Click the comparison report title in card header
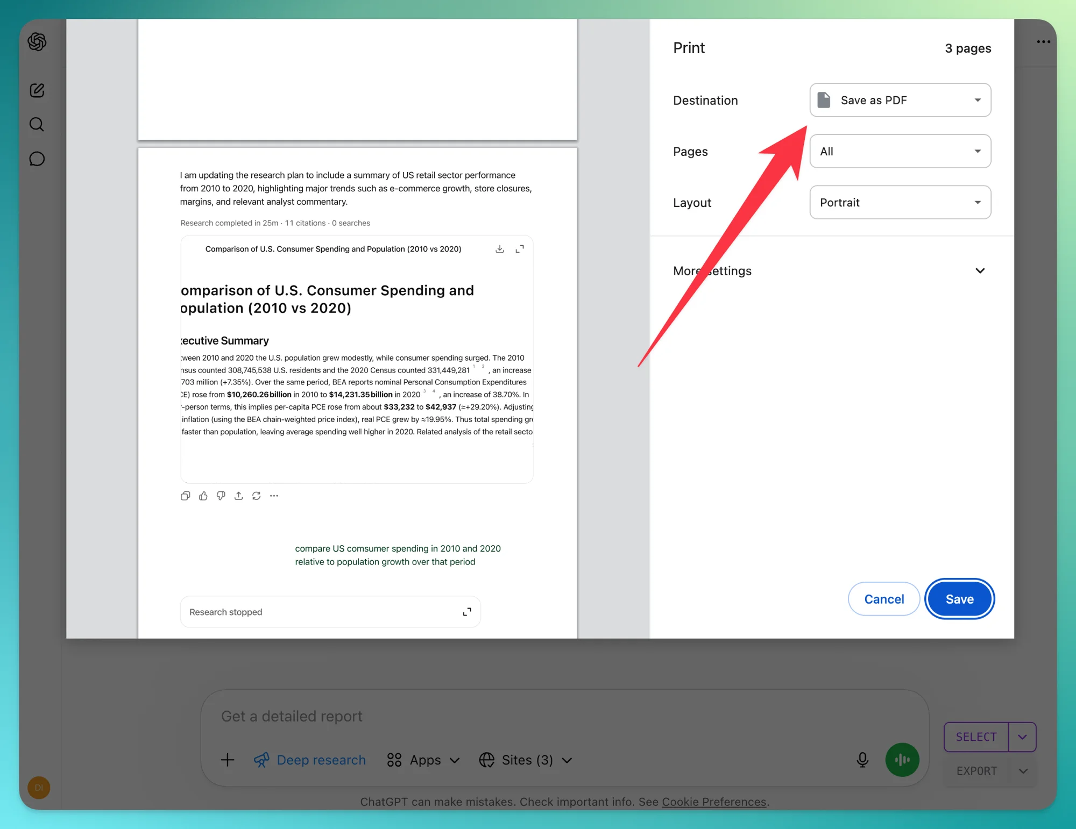 click(333, 249)
